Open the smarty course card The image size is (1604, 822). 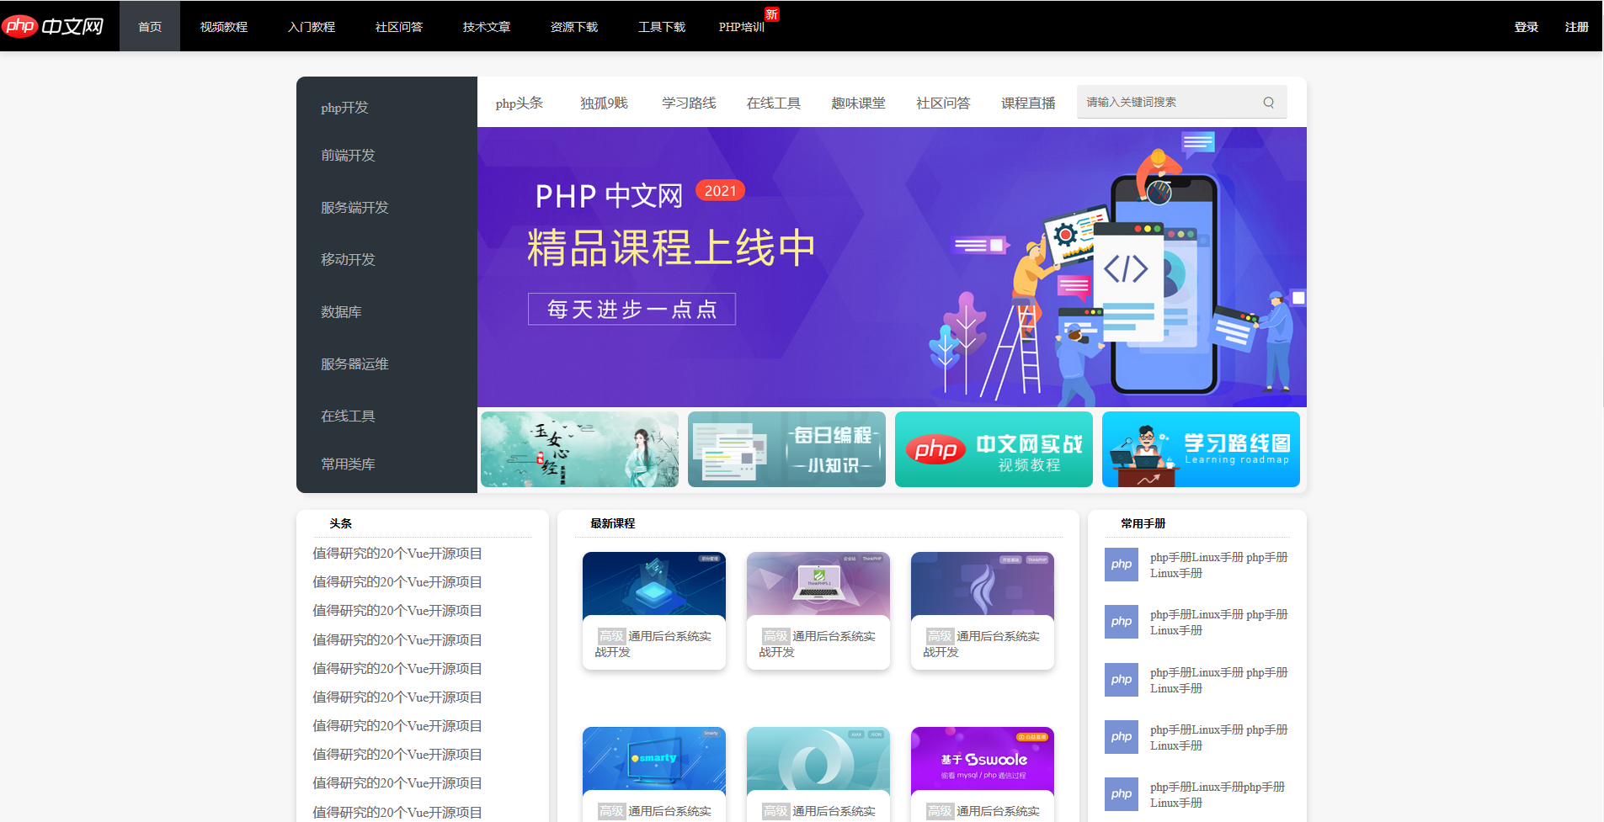click(x=654, y=774)
